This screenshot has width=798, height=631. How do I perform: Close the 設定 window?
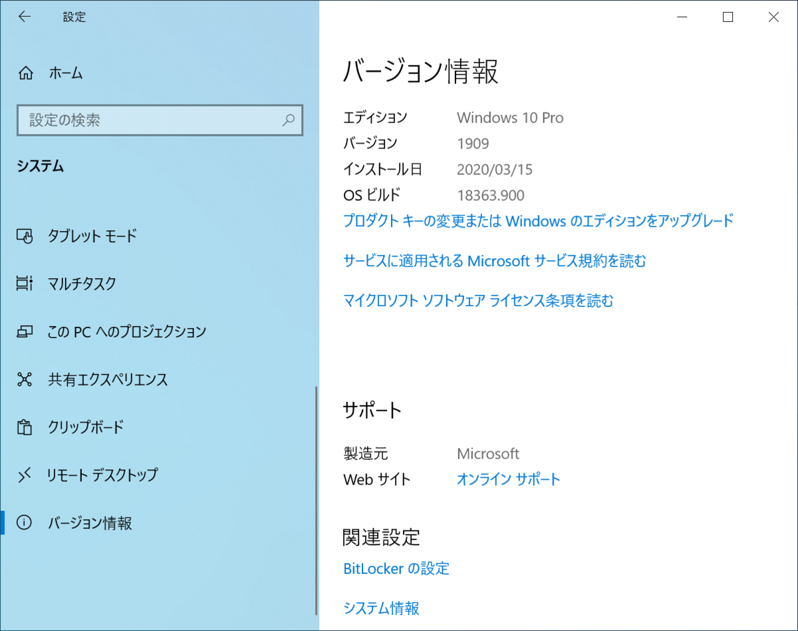click(x=773, y=17)
